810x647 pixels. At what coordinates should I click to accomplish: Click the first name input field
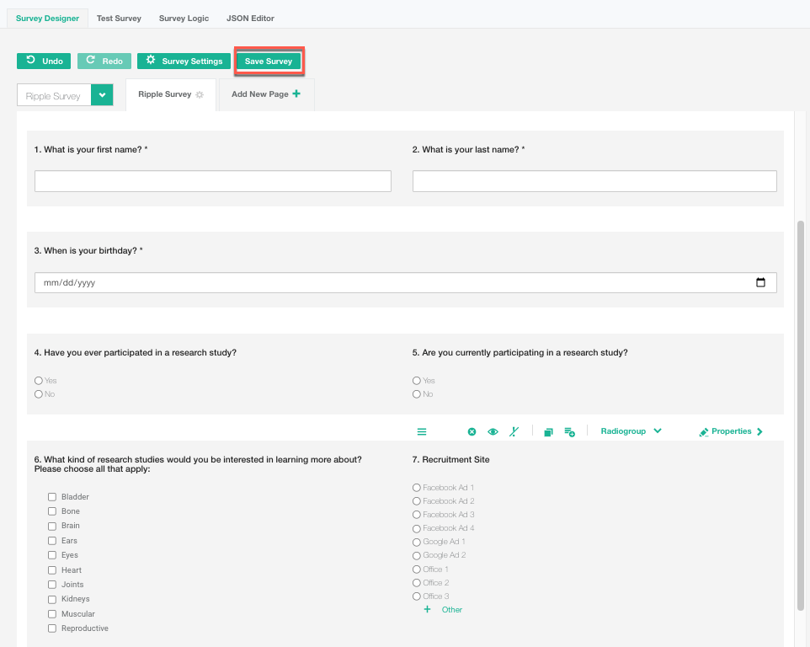[x=212, y=181]
